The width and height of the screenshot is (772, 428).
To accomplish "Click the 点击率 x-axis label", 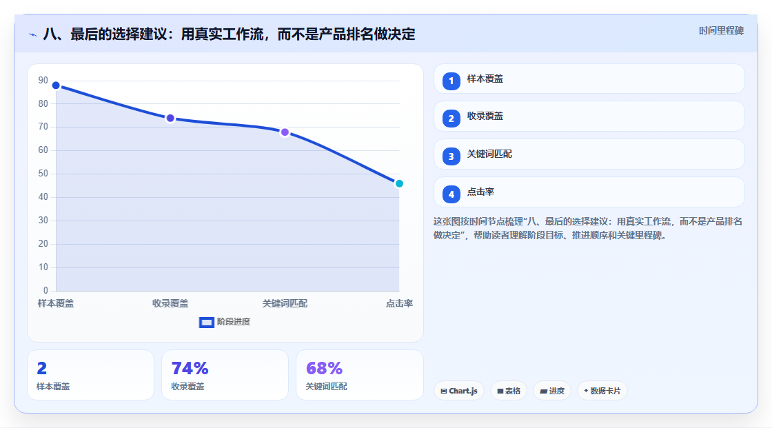I will (399, 304).
